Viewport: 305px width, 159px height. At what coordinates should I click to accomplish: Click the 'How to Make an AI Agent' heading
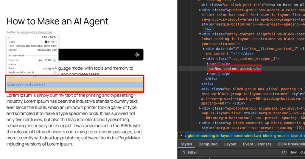(x=57, y=21)
